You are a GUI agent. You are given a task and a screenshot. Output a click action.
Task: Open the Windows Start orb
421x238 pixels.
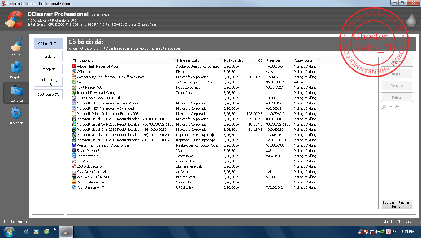(x=9, y=232)
